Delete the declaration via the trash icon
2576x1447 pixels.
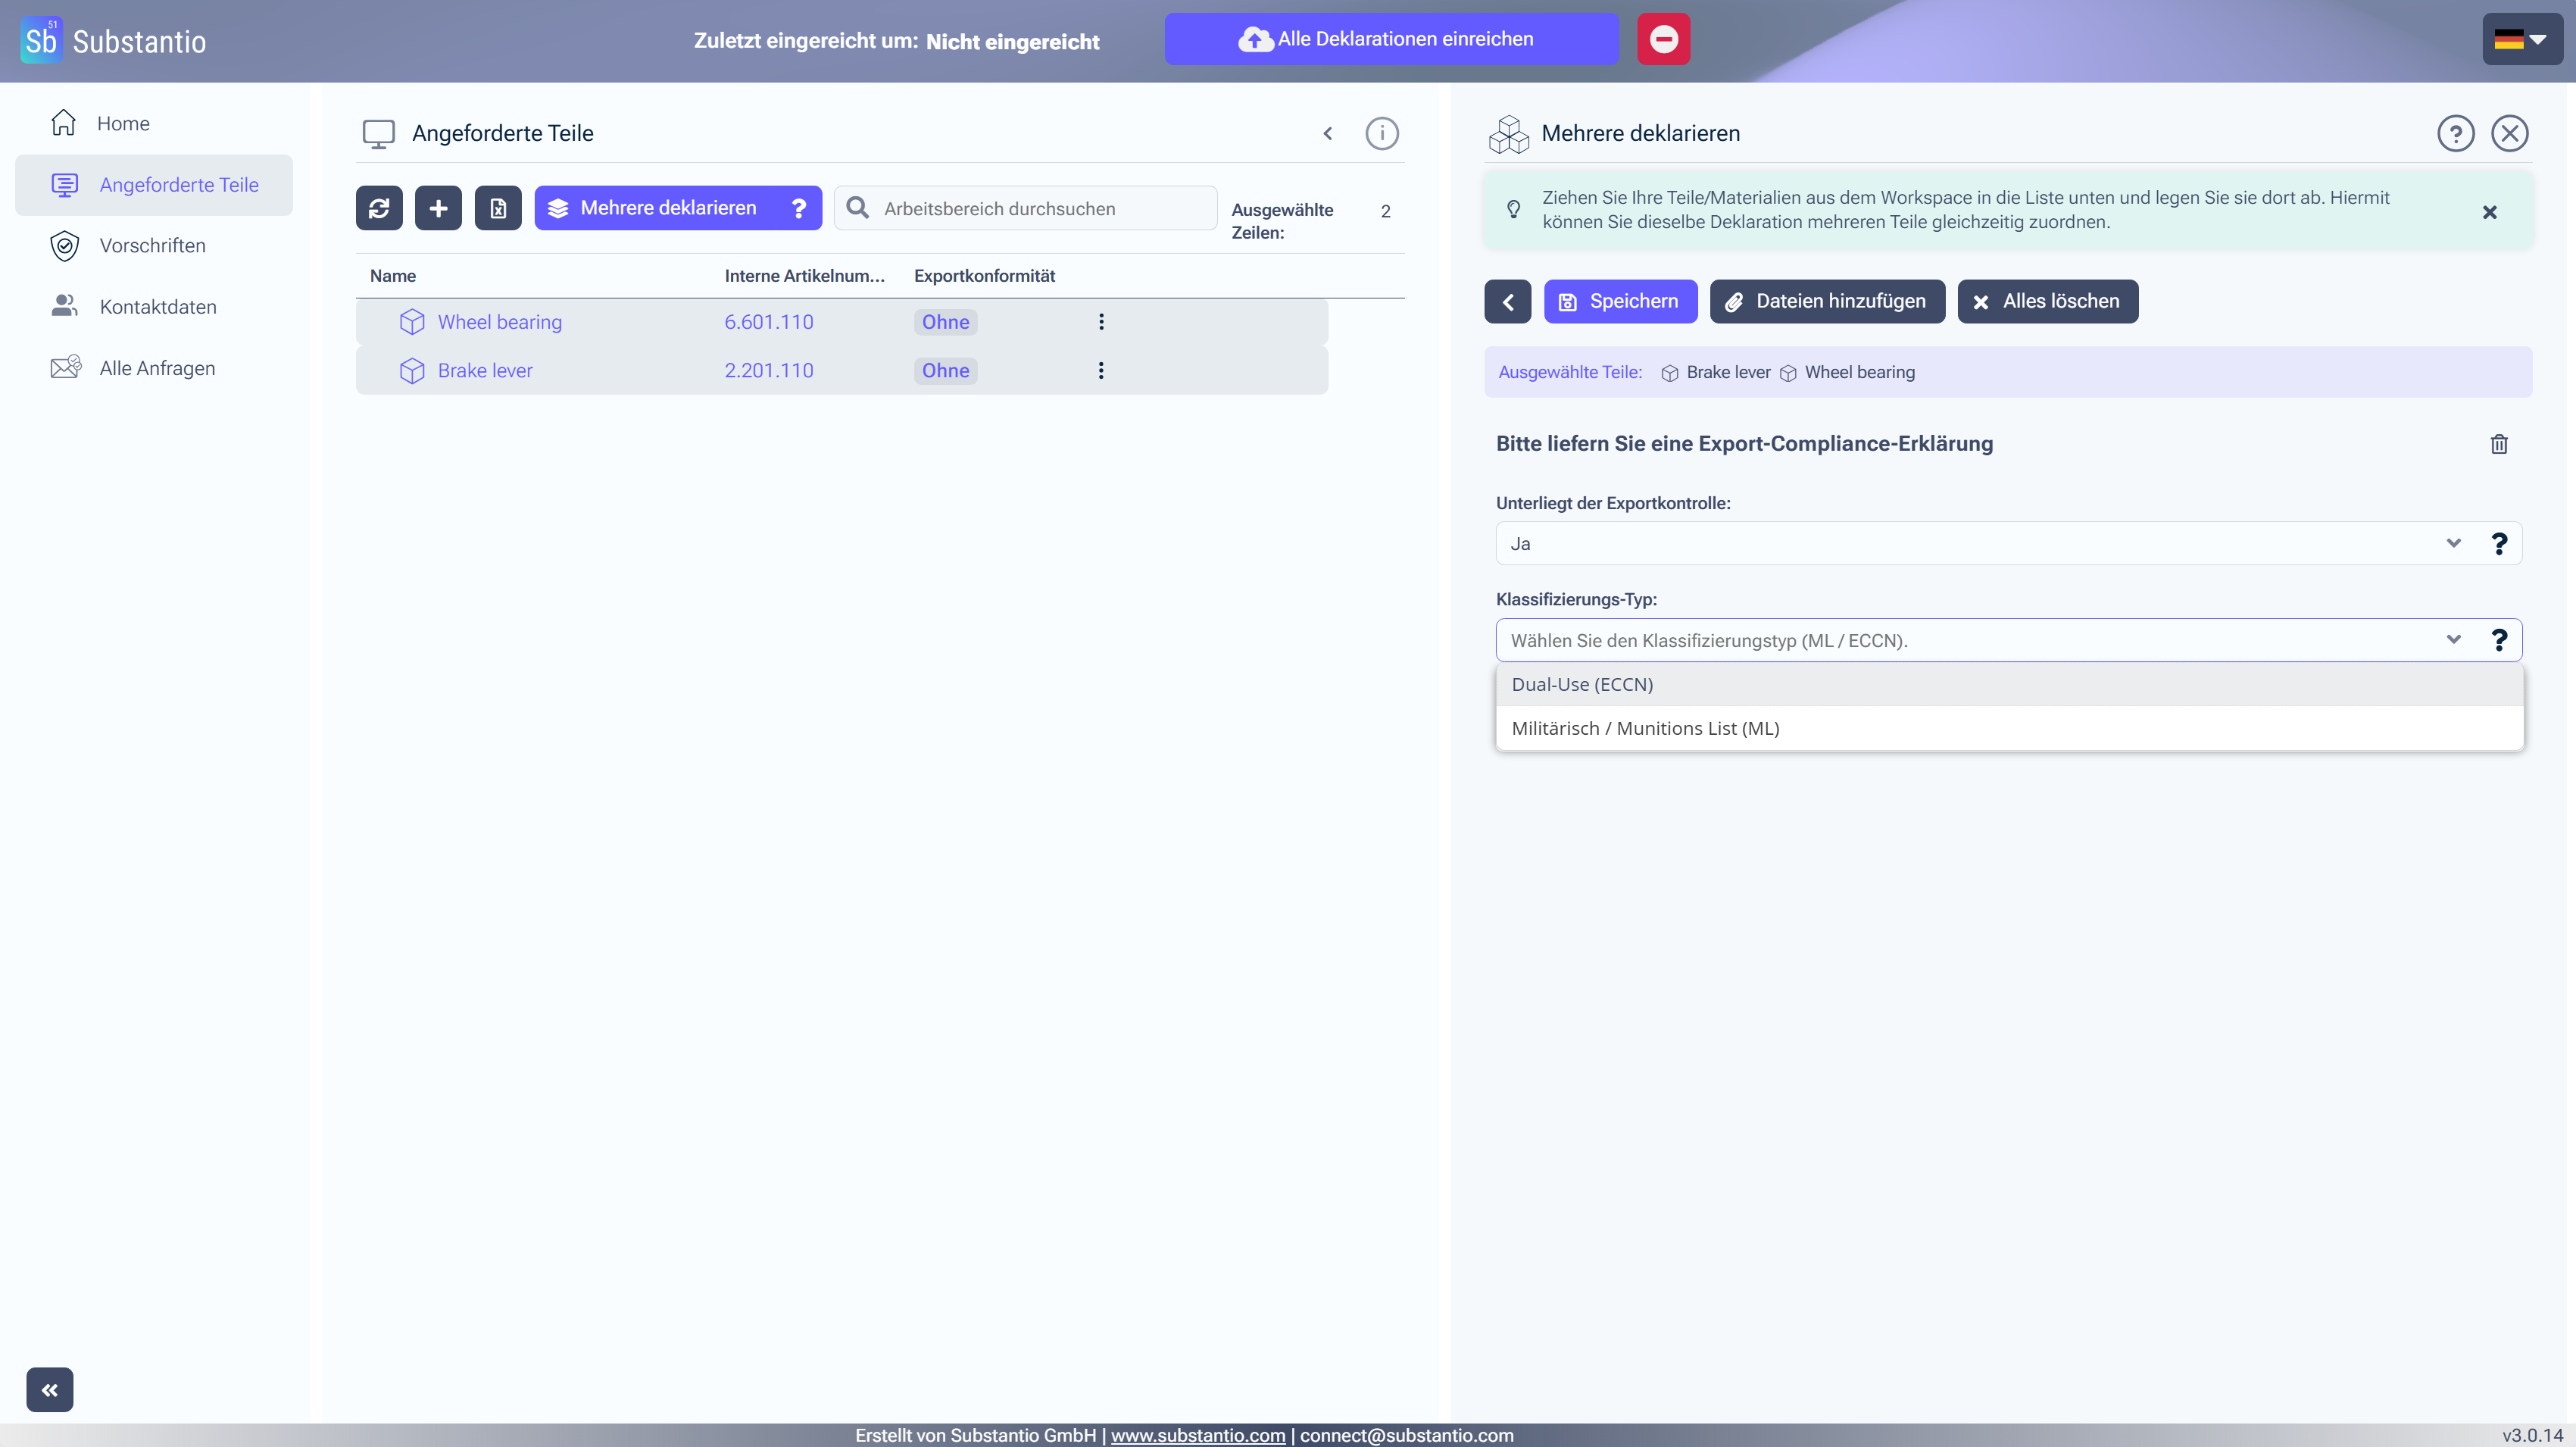2498,444
